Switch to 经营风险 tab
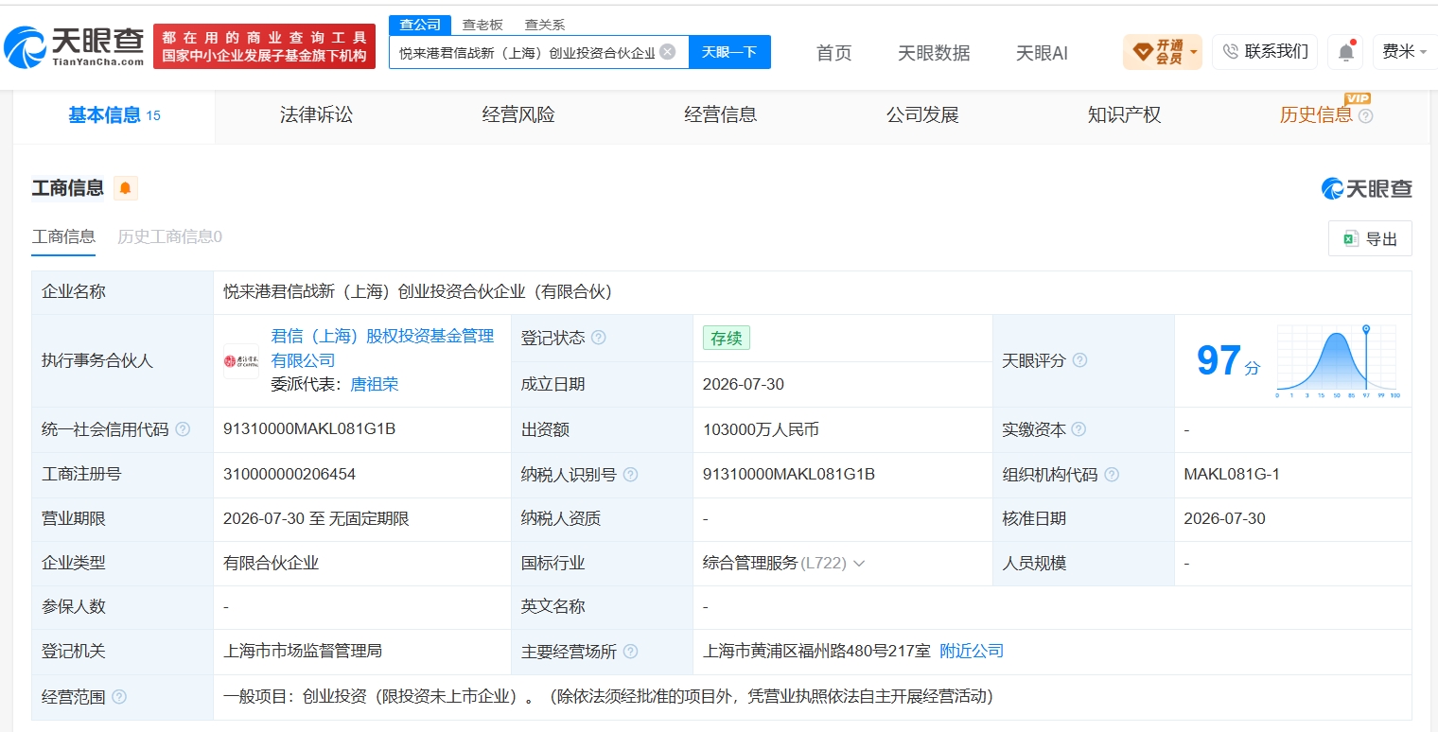Viewport: 1438px width, 732px height. tap(518, 115)
